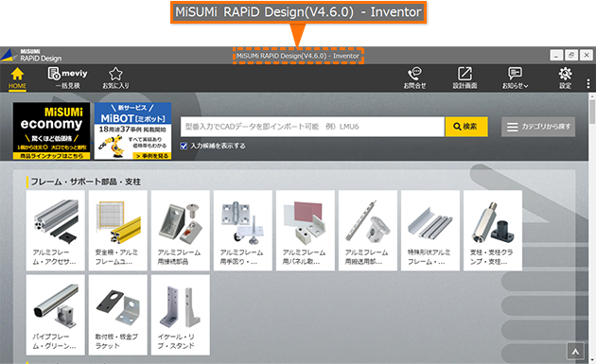Open the vertical three-dot more menu
596x364 pixels.
click(588, 83)
